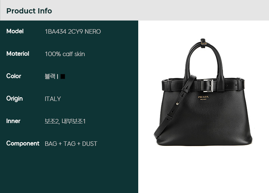Click the Model label
The width and height of the screenshot is (269, 193).
(x=15, y=31)
